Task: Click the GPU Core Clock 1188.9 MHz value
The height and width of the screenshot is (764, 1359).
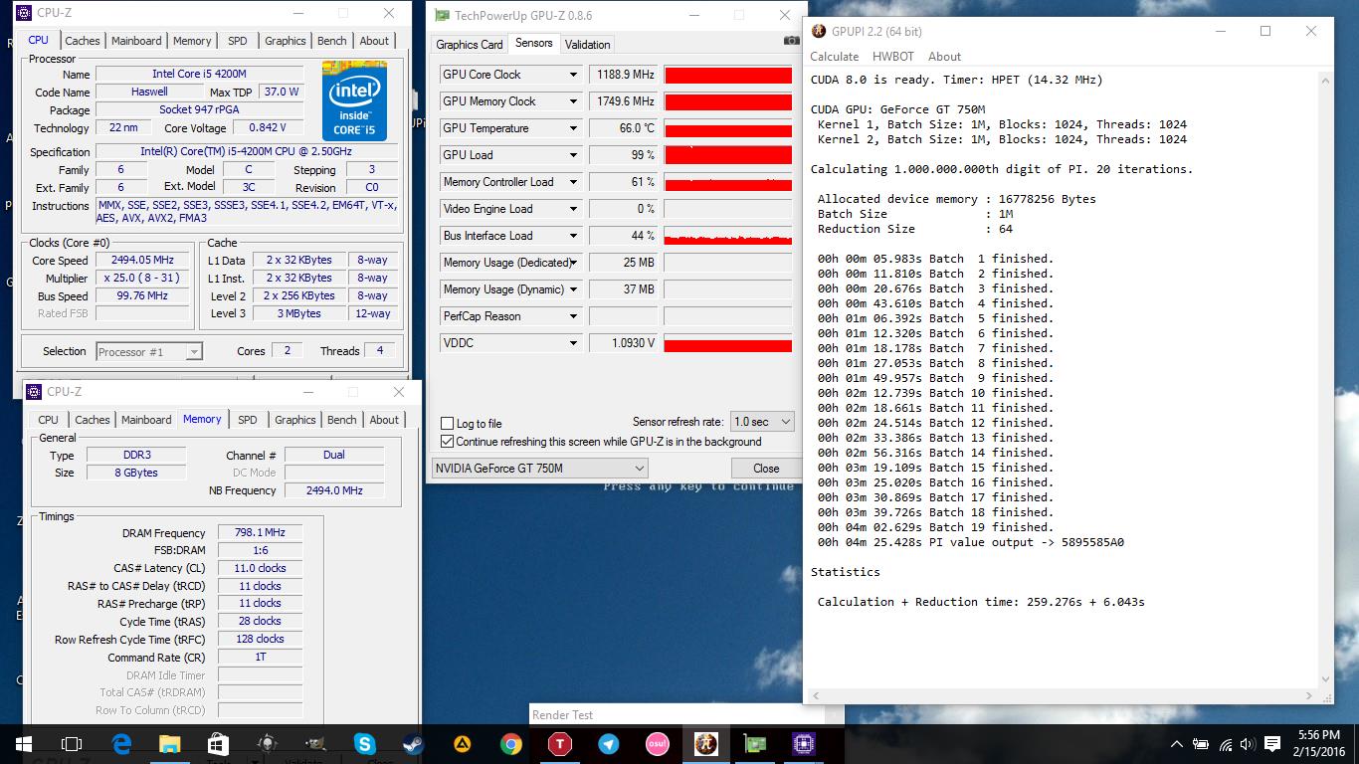Action: (x=623, y=75)
